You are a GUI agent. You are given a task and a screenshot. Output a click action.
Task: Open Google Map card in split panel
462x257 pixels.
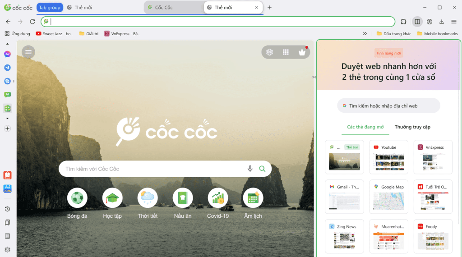click(x=388, y=197)
